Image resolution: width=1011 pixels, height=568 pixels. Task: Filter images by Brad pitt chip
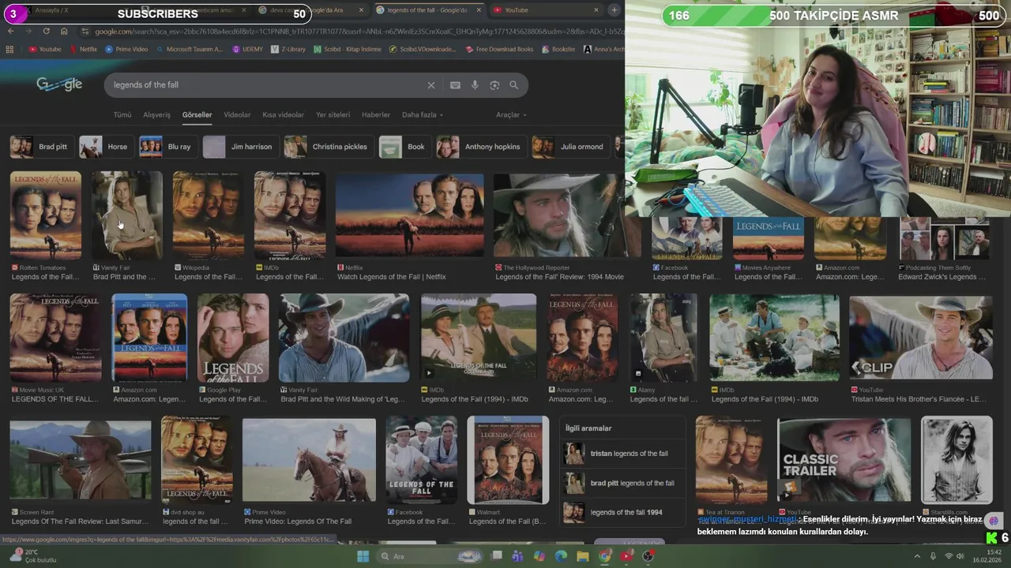click(41, 147)
